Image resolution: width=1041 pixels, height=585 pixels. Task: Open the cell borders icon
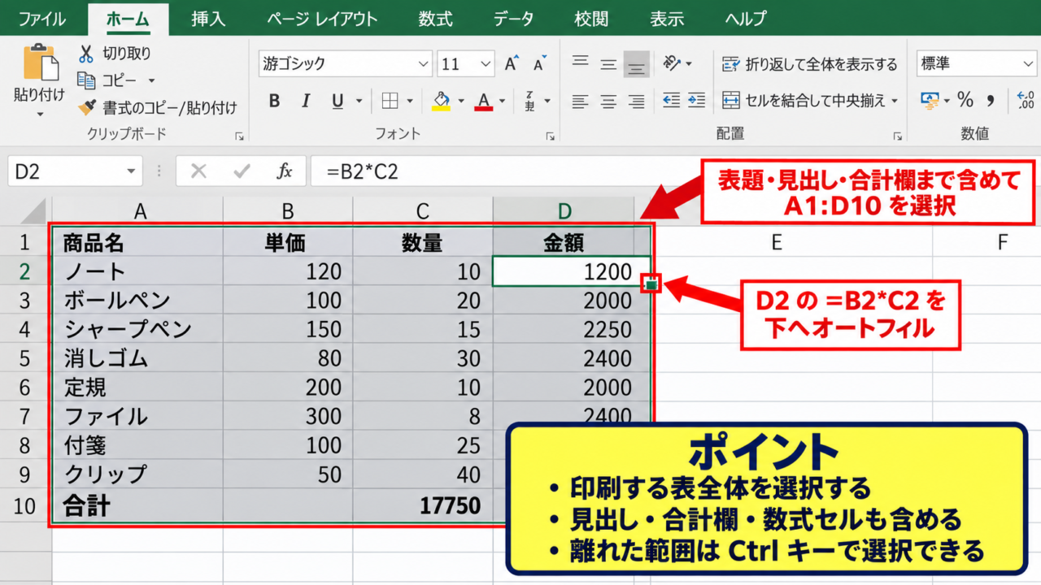pos(390,102)
